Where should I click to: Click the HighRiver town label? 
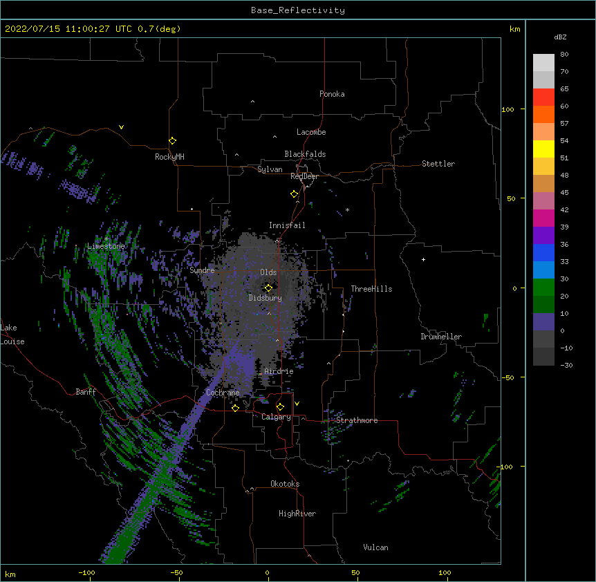(x=297, y=514)
